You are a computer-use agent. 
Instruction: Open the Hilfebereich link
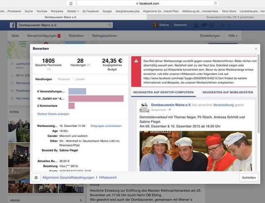coord(108,178)
